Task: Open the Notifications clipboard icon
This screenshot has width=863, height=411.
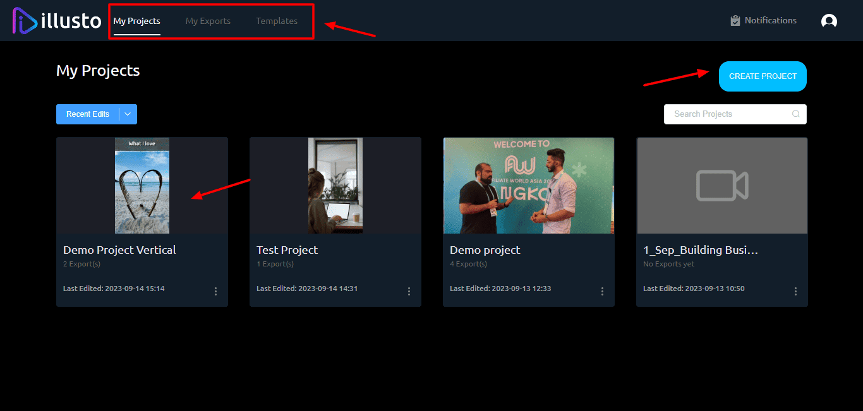Action: click(x=735, y=21)
